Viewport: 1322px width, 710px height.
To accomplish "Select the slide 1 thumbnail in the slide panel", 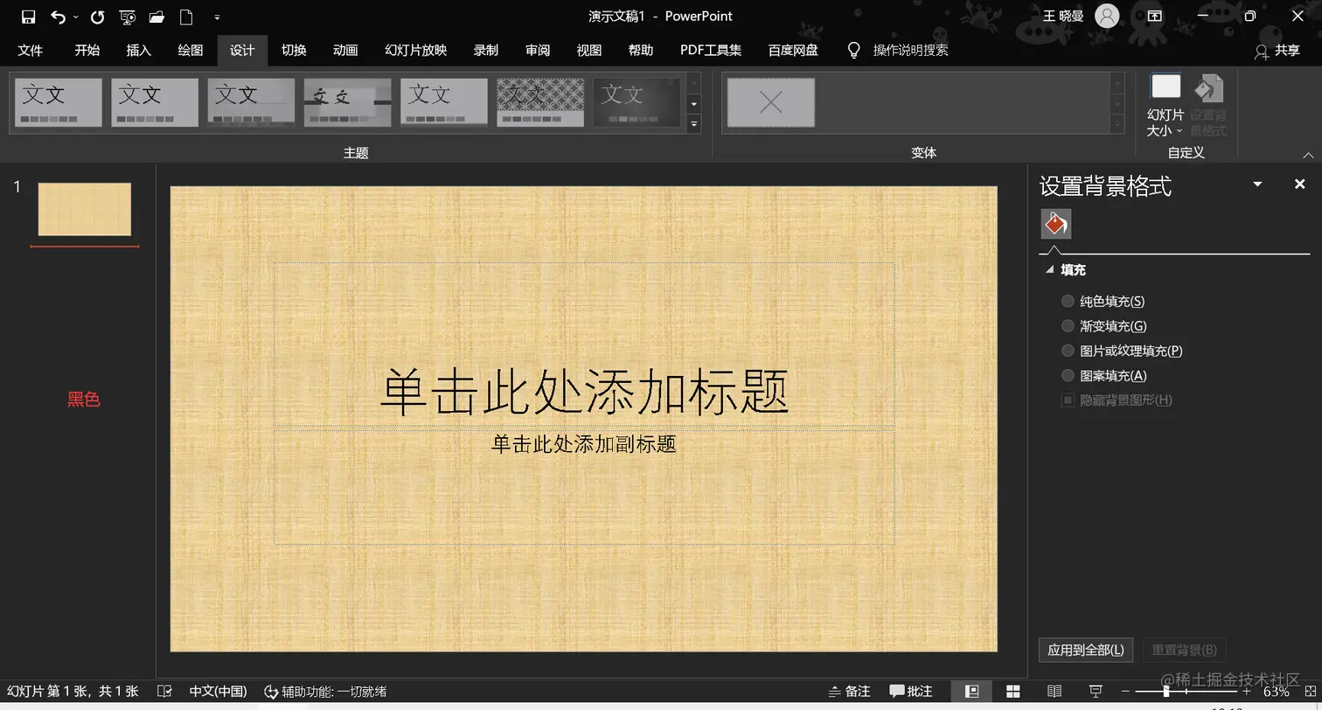I will (x=84, y=209).
